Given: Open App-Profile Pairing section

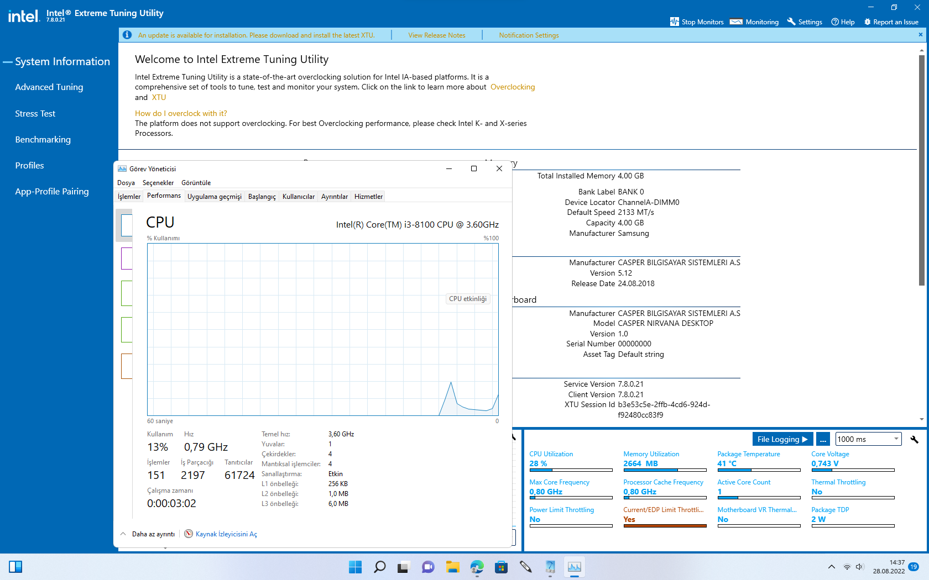Looking at the screenshot, I should 52,191.
